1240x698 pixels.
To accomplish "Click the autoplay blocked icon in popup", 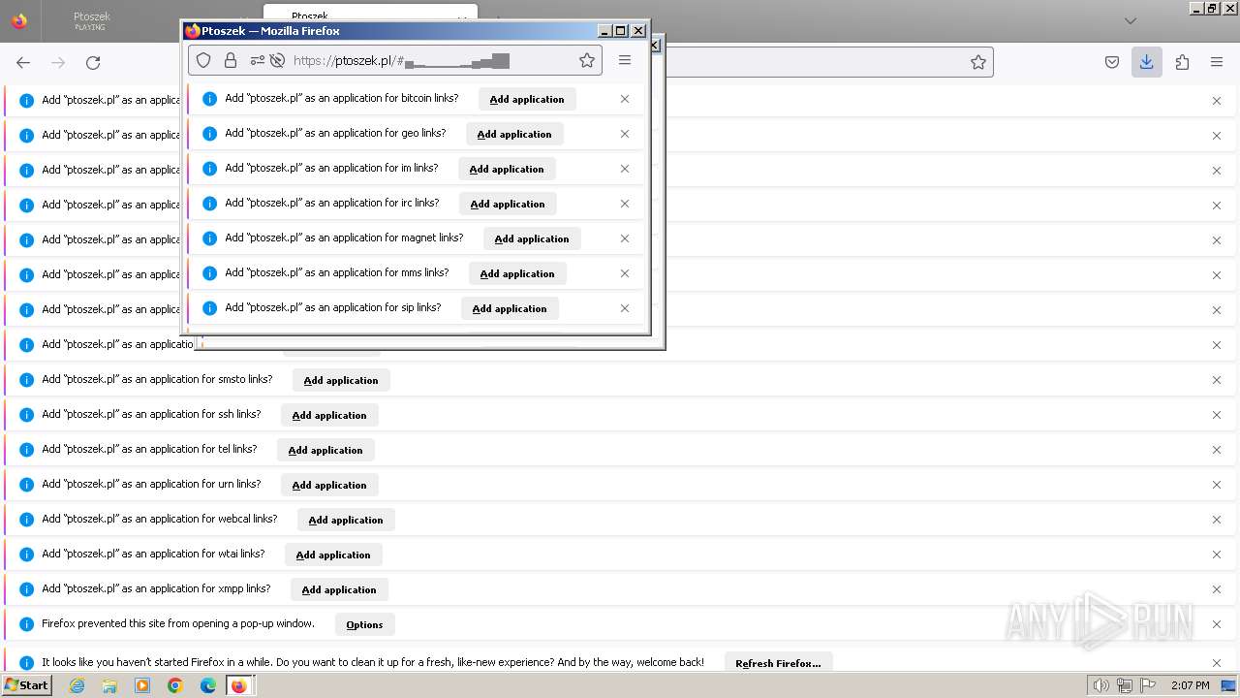I will pyautogui.click(x=277, y=60).
